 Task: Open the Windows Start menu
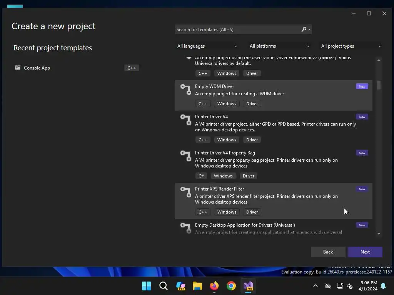tap(146, 286)
